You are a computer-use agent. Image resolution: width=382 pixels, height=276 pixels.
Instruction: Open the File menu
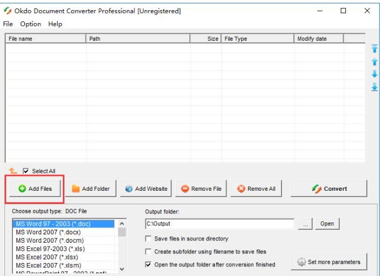[x=8, y=24]
